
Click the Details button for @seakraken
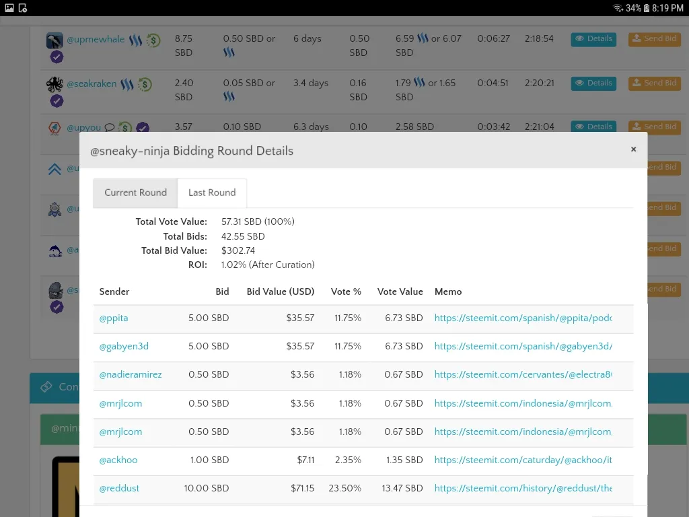click(x=593, y=83)
